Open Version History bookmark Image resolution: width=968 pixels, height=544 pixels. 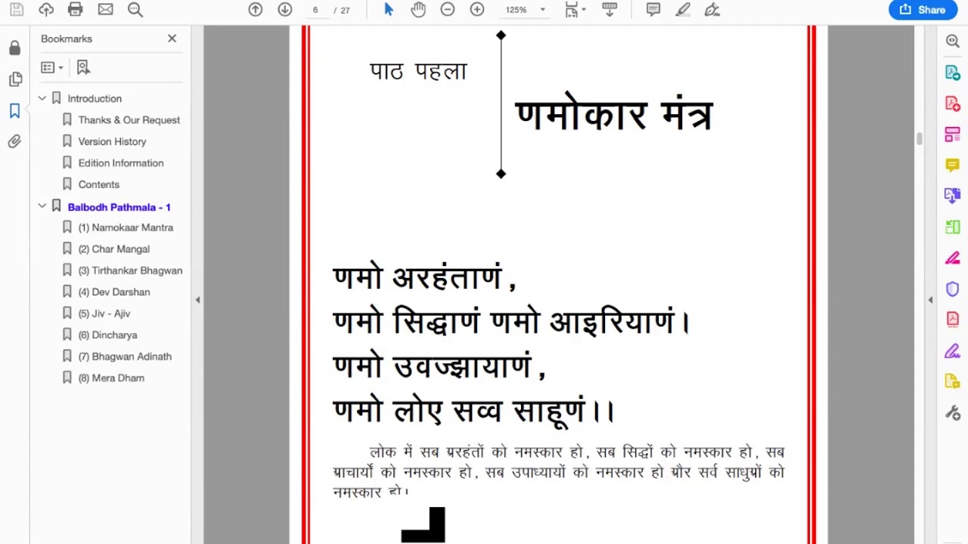click(112, 141)
